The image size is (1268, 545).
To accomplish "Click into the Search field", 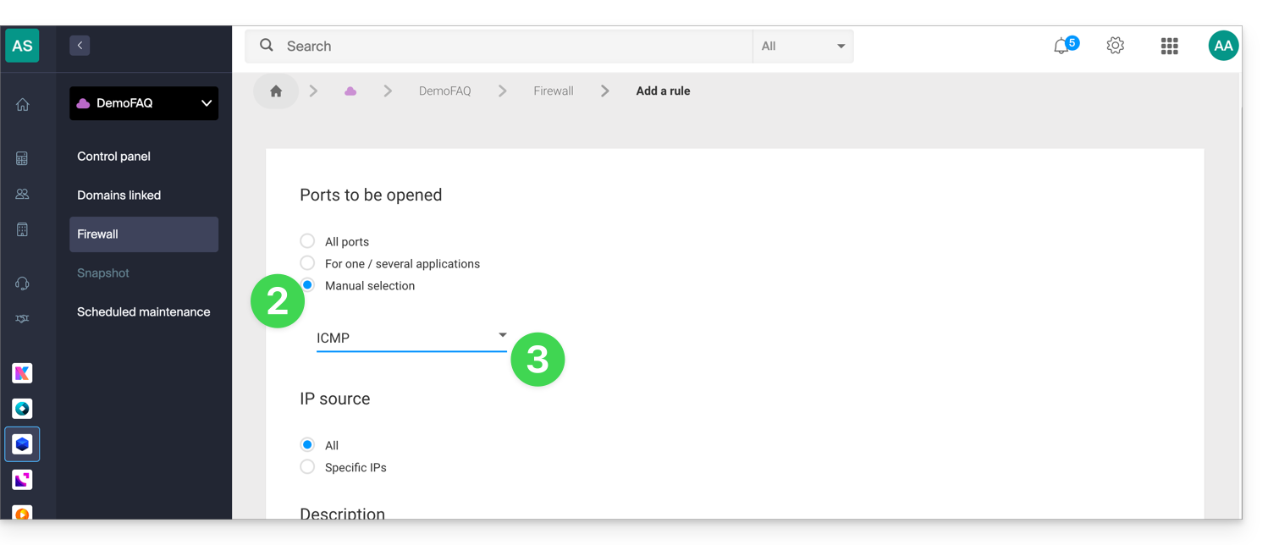I will pos(499,47).
